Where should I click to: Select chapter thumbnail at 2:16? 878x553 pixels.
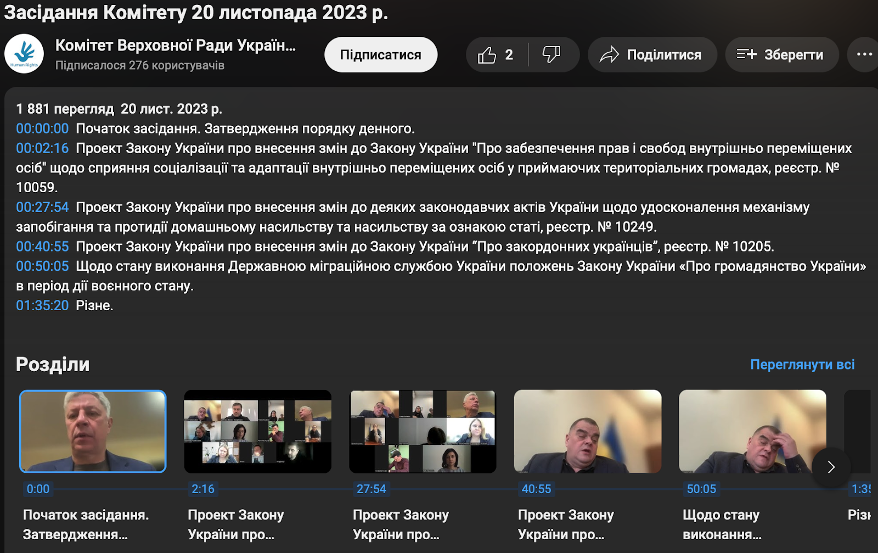coord(258,432)
